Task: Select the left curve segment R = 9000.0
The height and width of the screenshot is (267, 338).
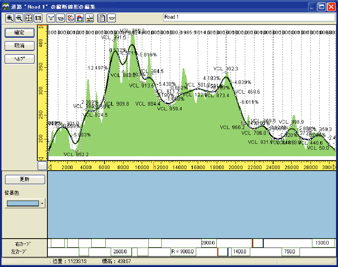Action: 183,252
